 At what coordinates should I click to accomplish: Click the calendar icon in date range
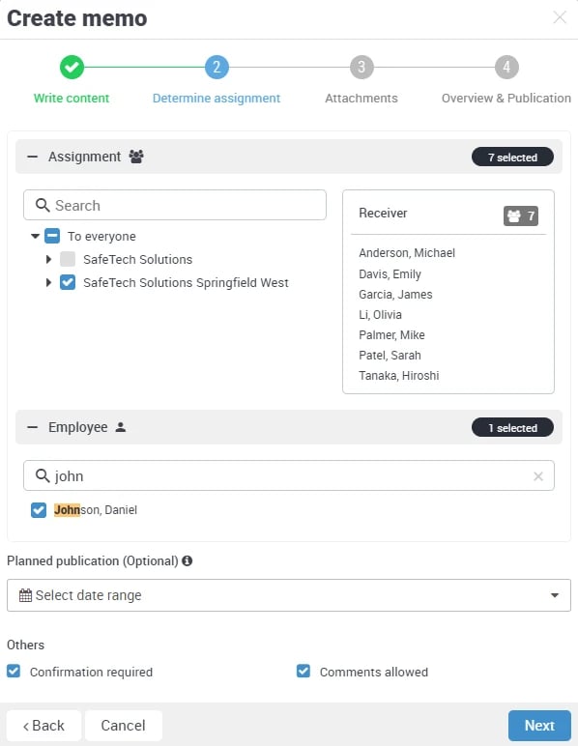pos(25,595)
